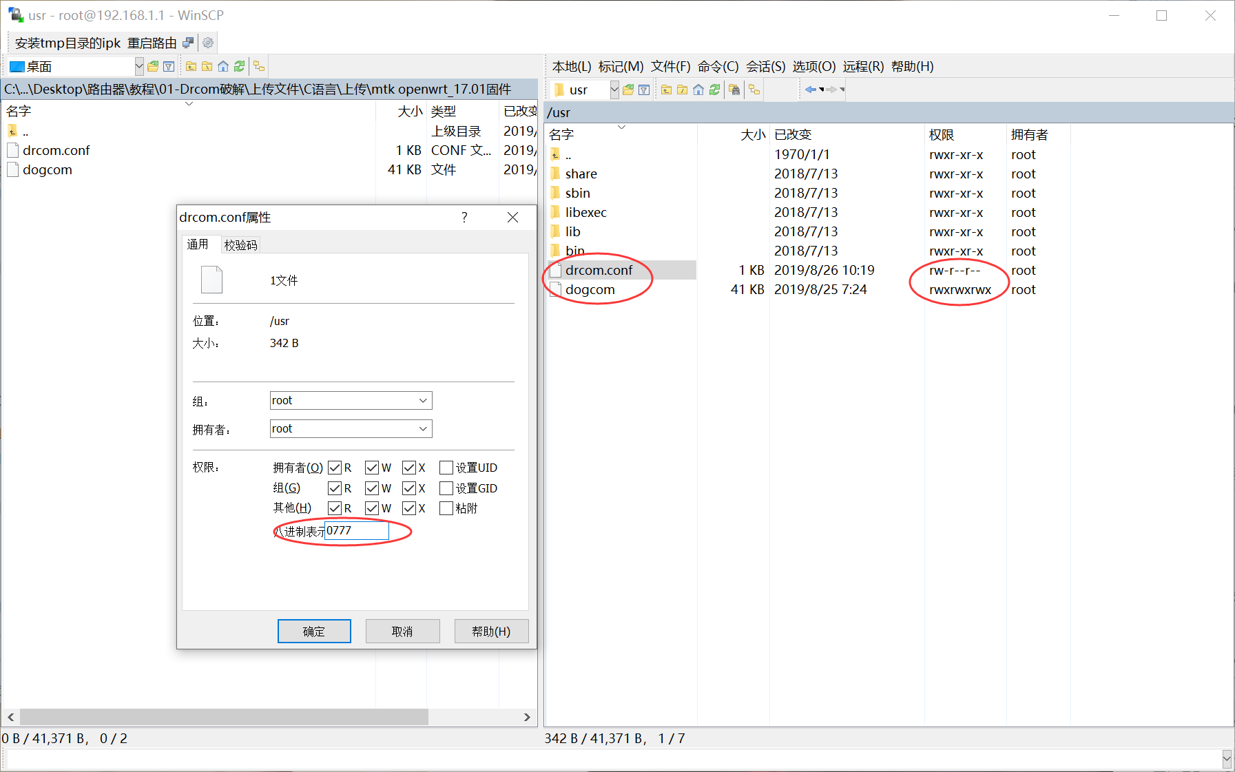Open the 远程(R) menu
Image resolution: width=1235 pixels, height=772 pixels.
[x=863, y=67]
